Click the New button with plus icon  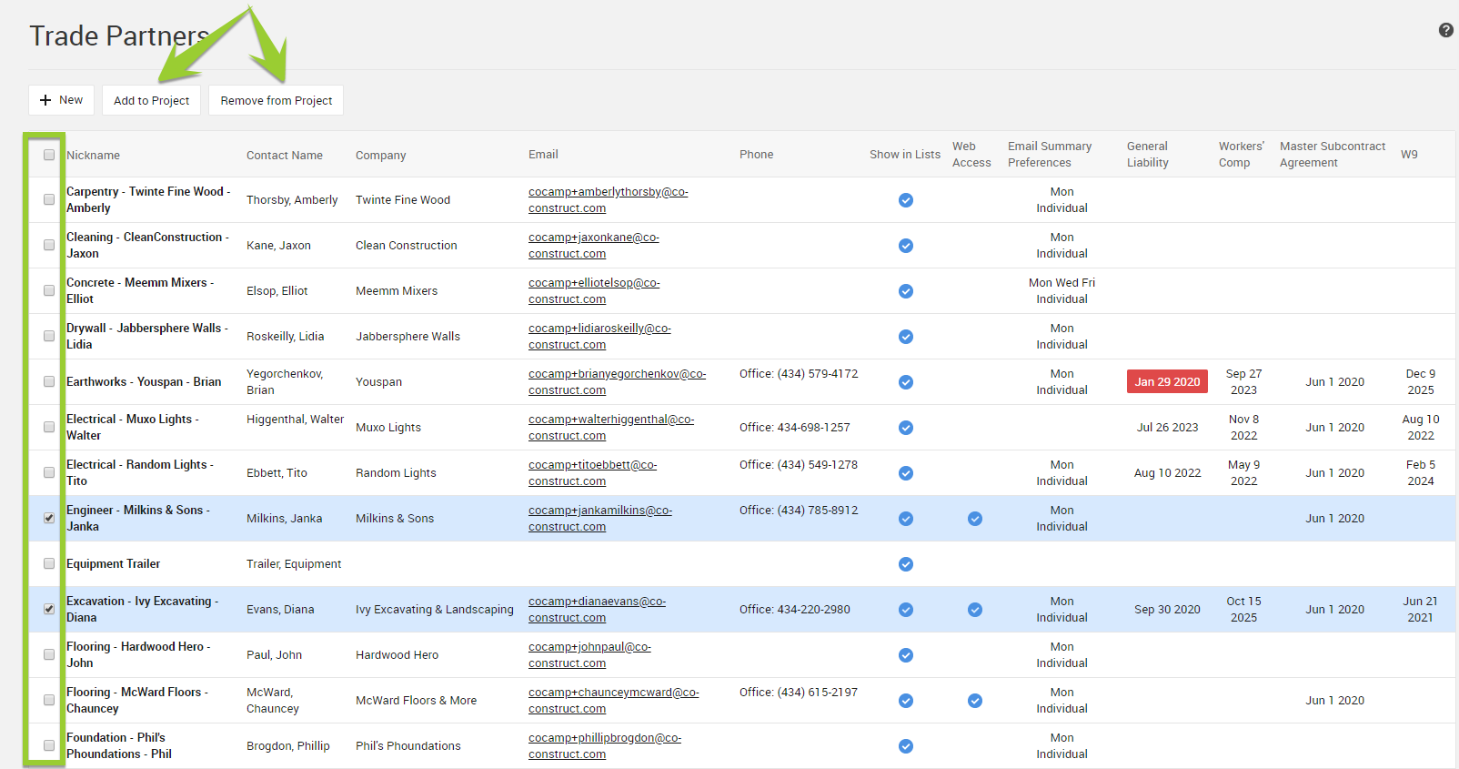[x=61, y=100]
